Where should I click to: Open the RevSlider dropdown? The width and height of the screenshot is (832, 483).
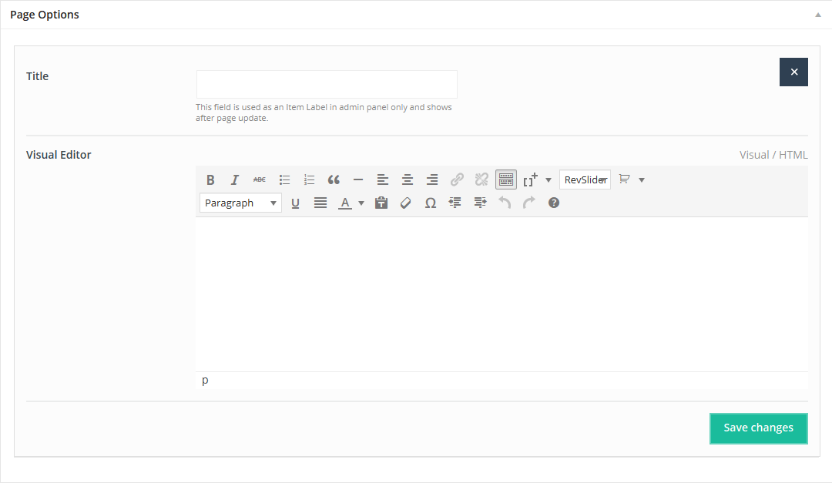point(585,179)
